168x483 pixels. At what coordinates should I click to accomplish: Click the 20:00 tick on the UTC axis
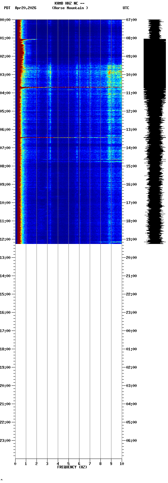131,258
